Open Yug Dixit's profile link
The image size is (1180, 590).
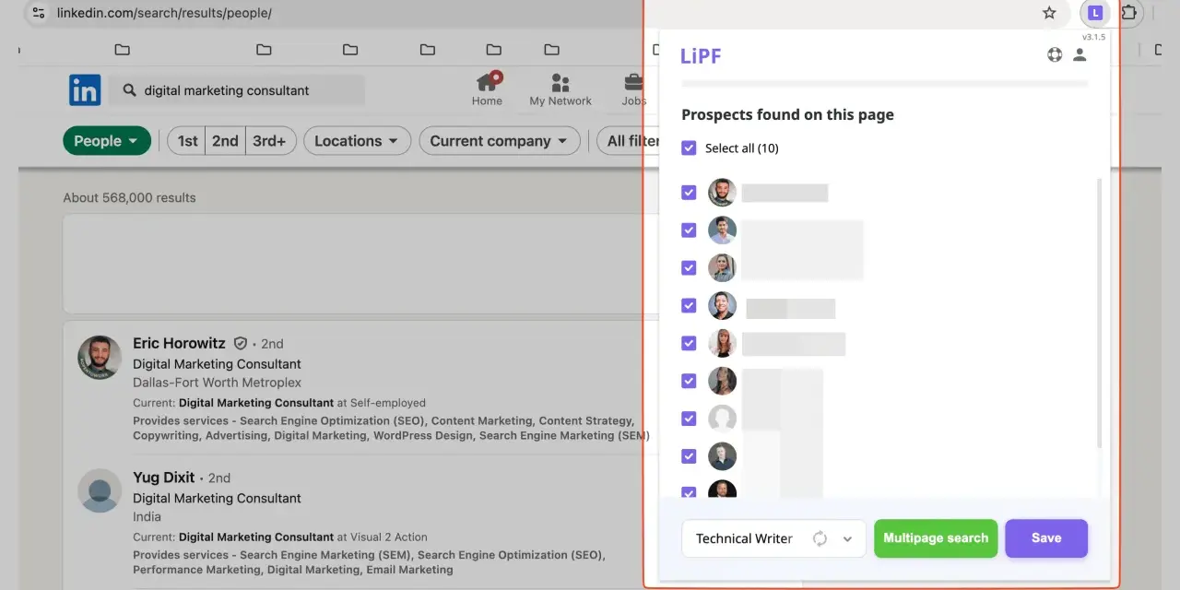pos(164,478)
